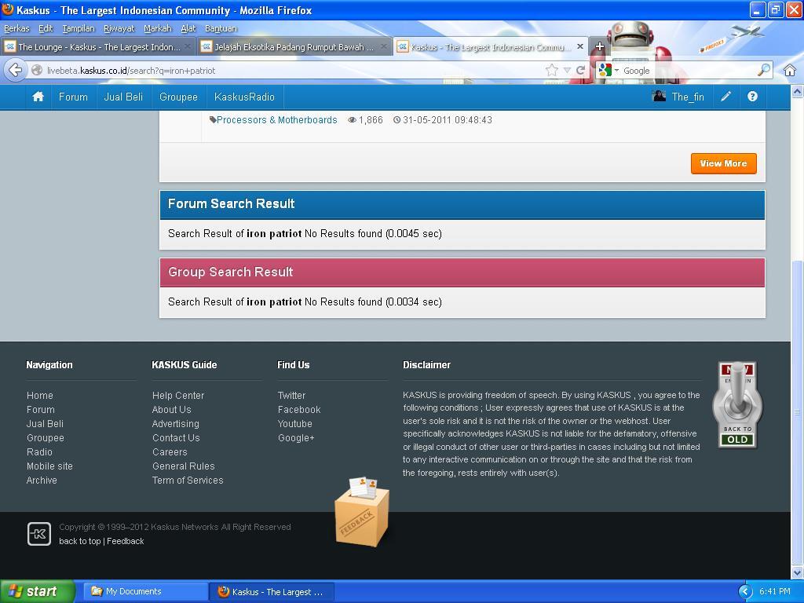Screen dimensions: 804x603
Task: Click the Kaskus home icon in navbar
Action: click(38, 97)
